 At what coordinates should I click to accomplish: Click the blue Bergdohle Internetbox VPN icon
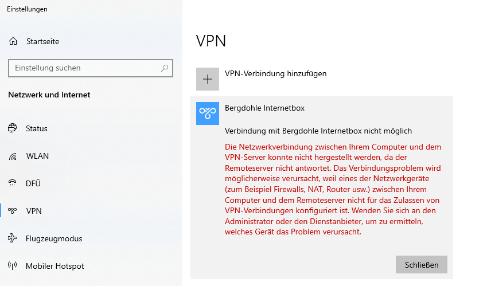tap(208, 113)
